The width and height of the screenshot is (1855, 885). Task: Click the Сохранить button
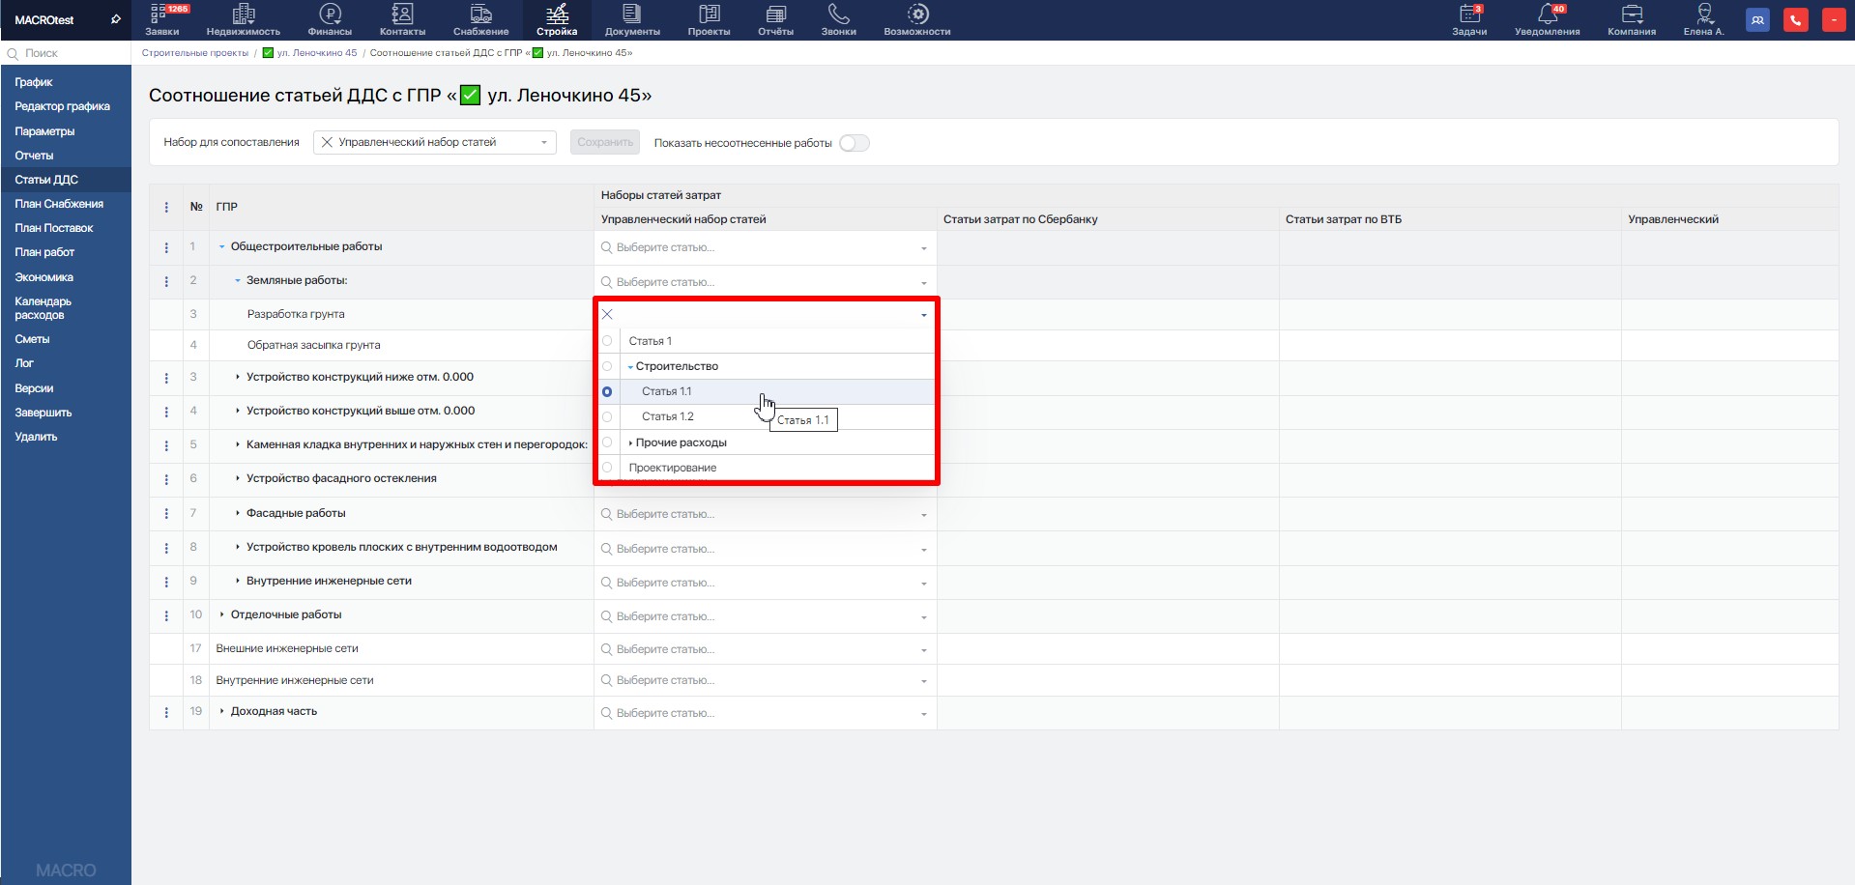[x=605, y=142]
